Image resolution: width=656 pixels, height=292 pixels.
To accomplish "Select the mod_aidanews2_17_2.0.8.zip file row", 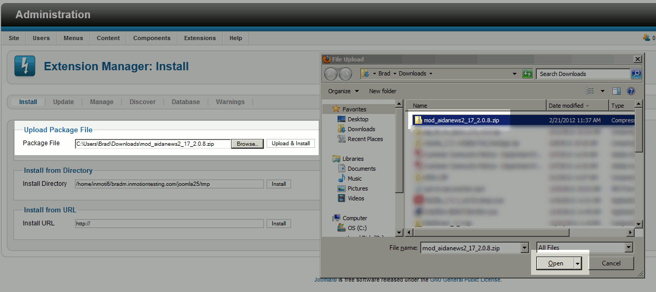I will point(523,120).
